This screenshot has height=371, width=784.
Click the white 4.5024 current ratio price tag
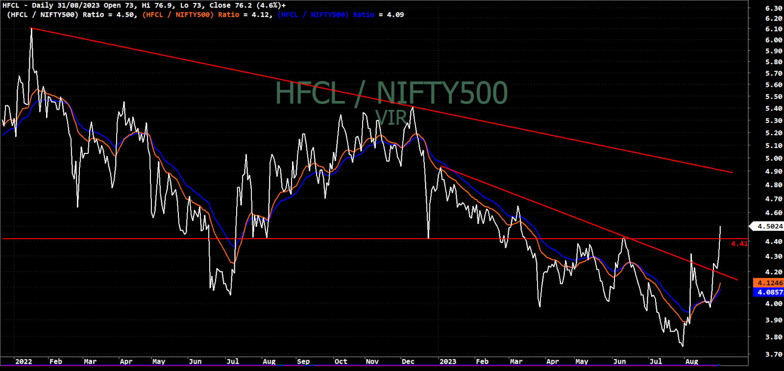click(x=767, y=226)
